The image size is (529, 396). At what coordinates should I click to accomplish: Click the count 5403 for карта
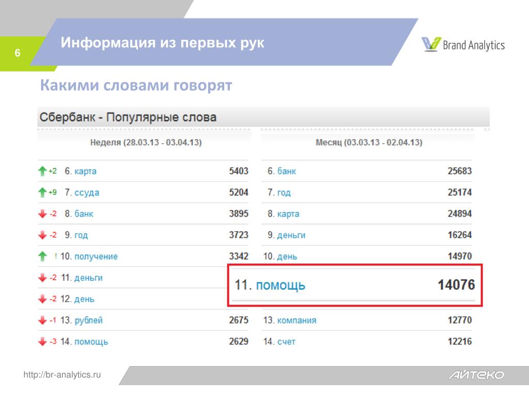(239, 171)
